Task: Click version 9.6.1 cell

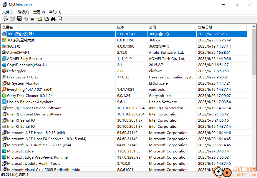Action: 121,102
